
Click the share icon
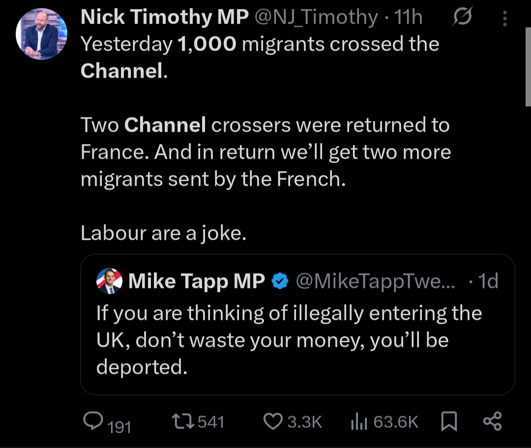coord(492,421)
